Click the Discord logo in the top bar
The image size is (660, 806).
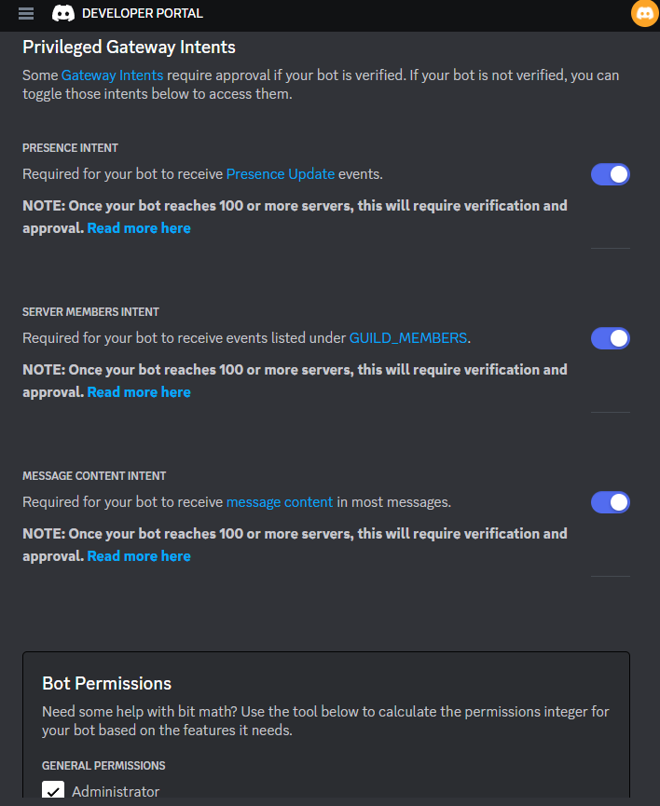62,14
